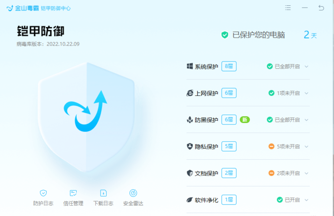Click the 已开启 status text
The image size is (334, 216).
coord(292,200)
